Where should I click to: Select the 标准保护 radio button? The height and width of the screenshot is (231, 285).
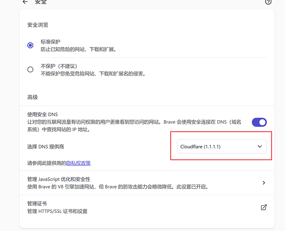30,45
